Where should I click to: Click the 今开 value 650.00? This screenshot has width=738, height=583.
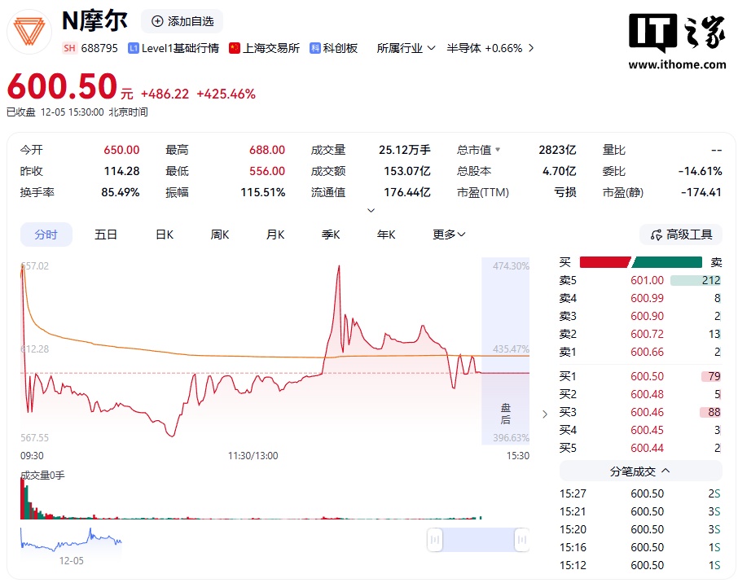click(x=121, y=150)
